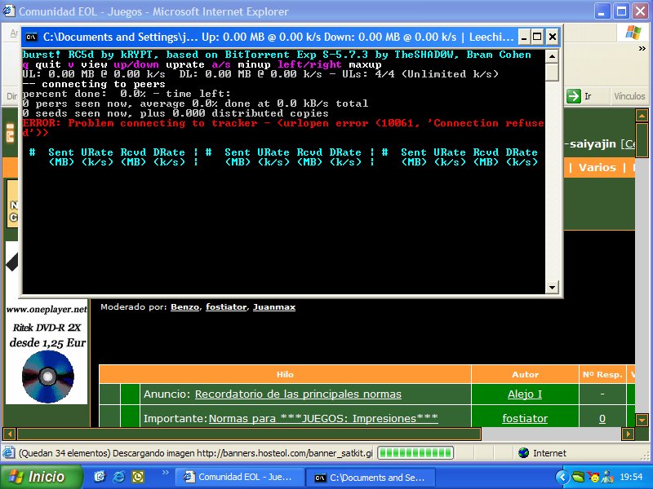The width and height of the screenshot is (653, 489).
Task: Click the red ERROR tracker message line
Action: (x=283, y=128)
